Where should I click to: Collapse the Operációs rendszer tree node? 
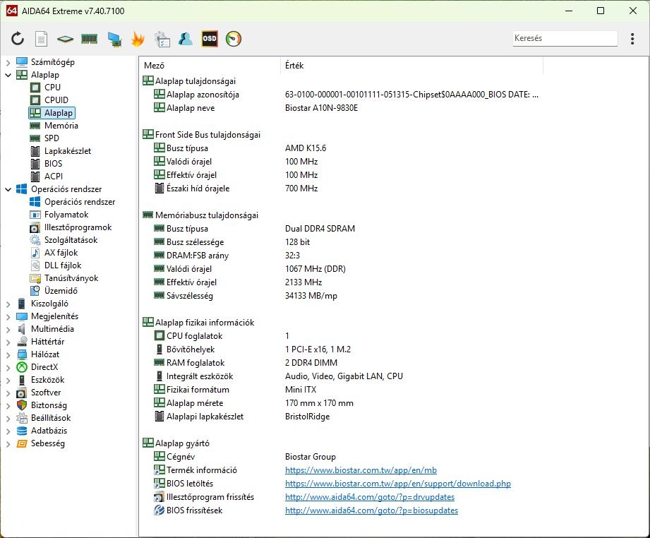(8, 189)
